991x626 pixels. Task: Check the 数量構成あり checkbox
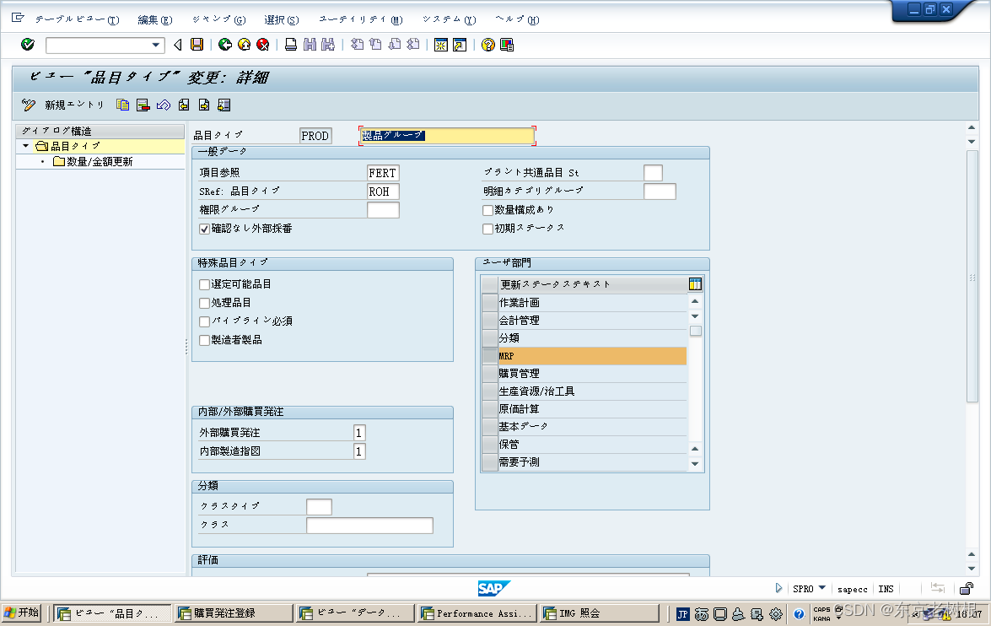pos(487,210)
